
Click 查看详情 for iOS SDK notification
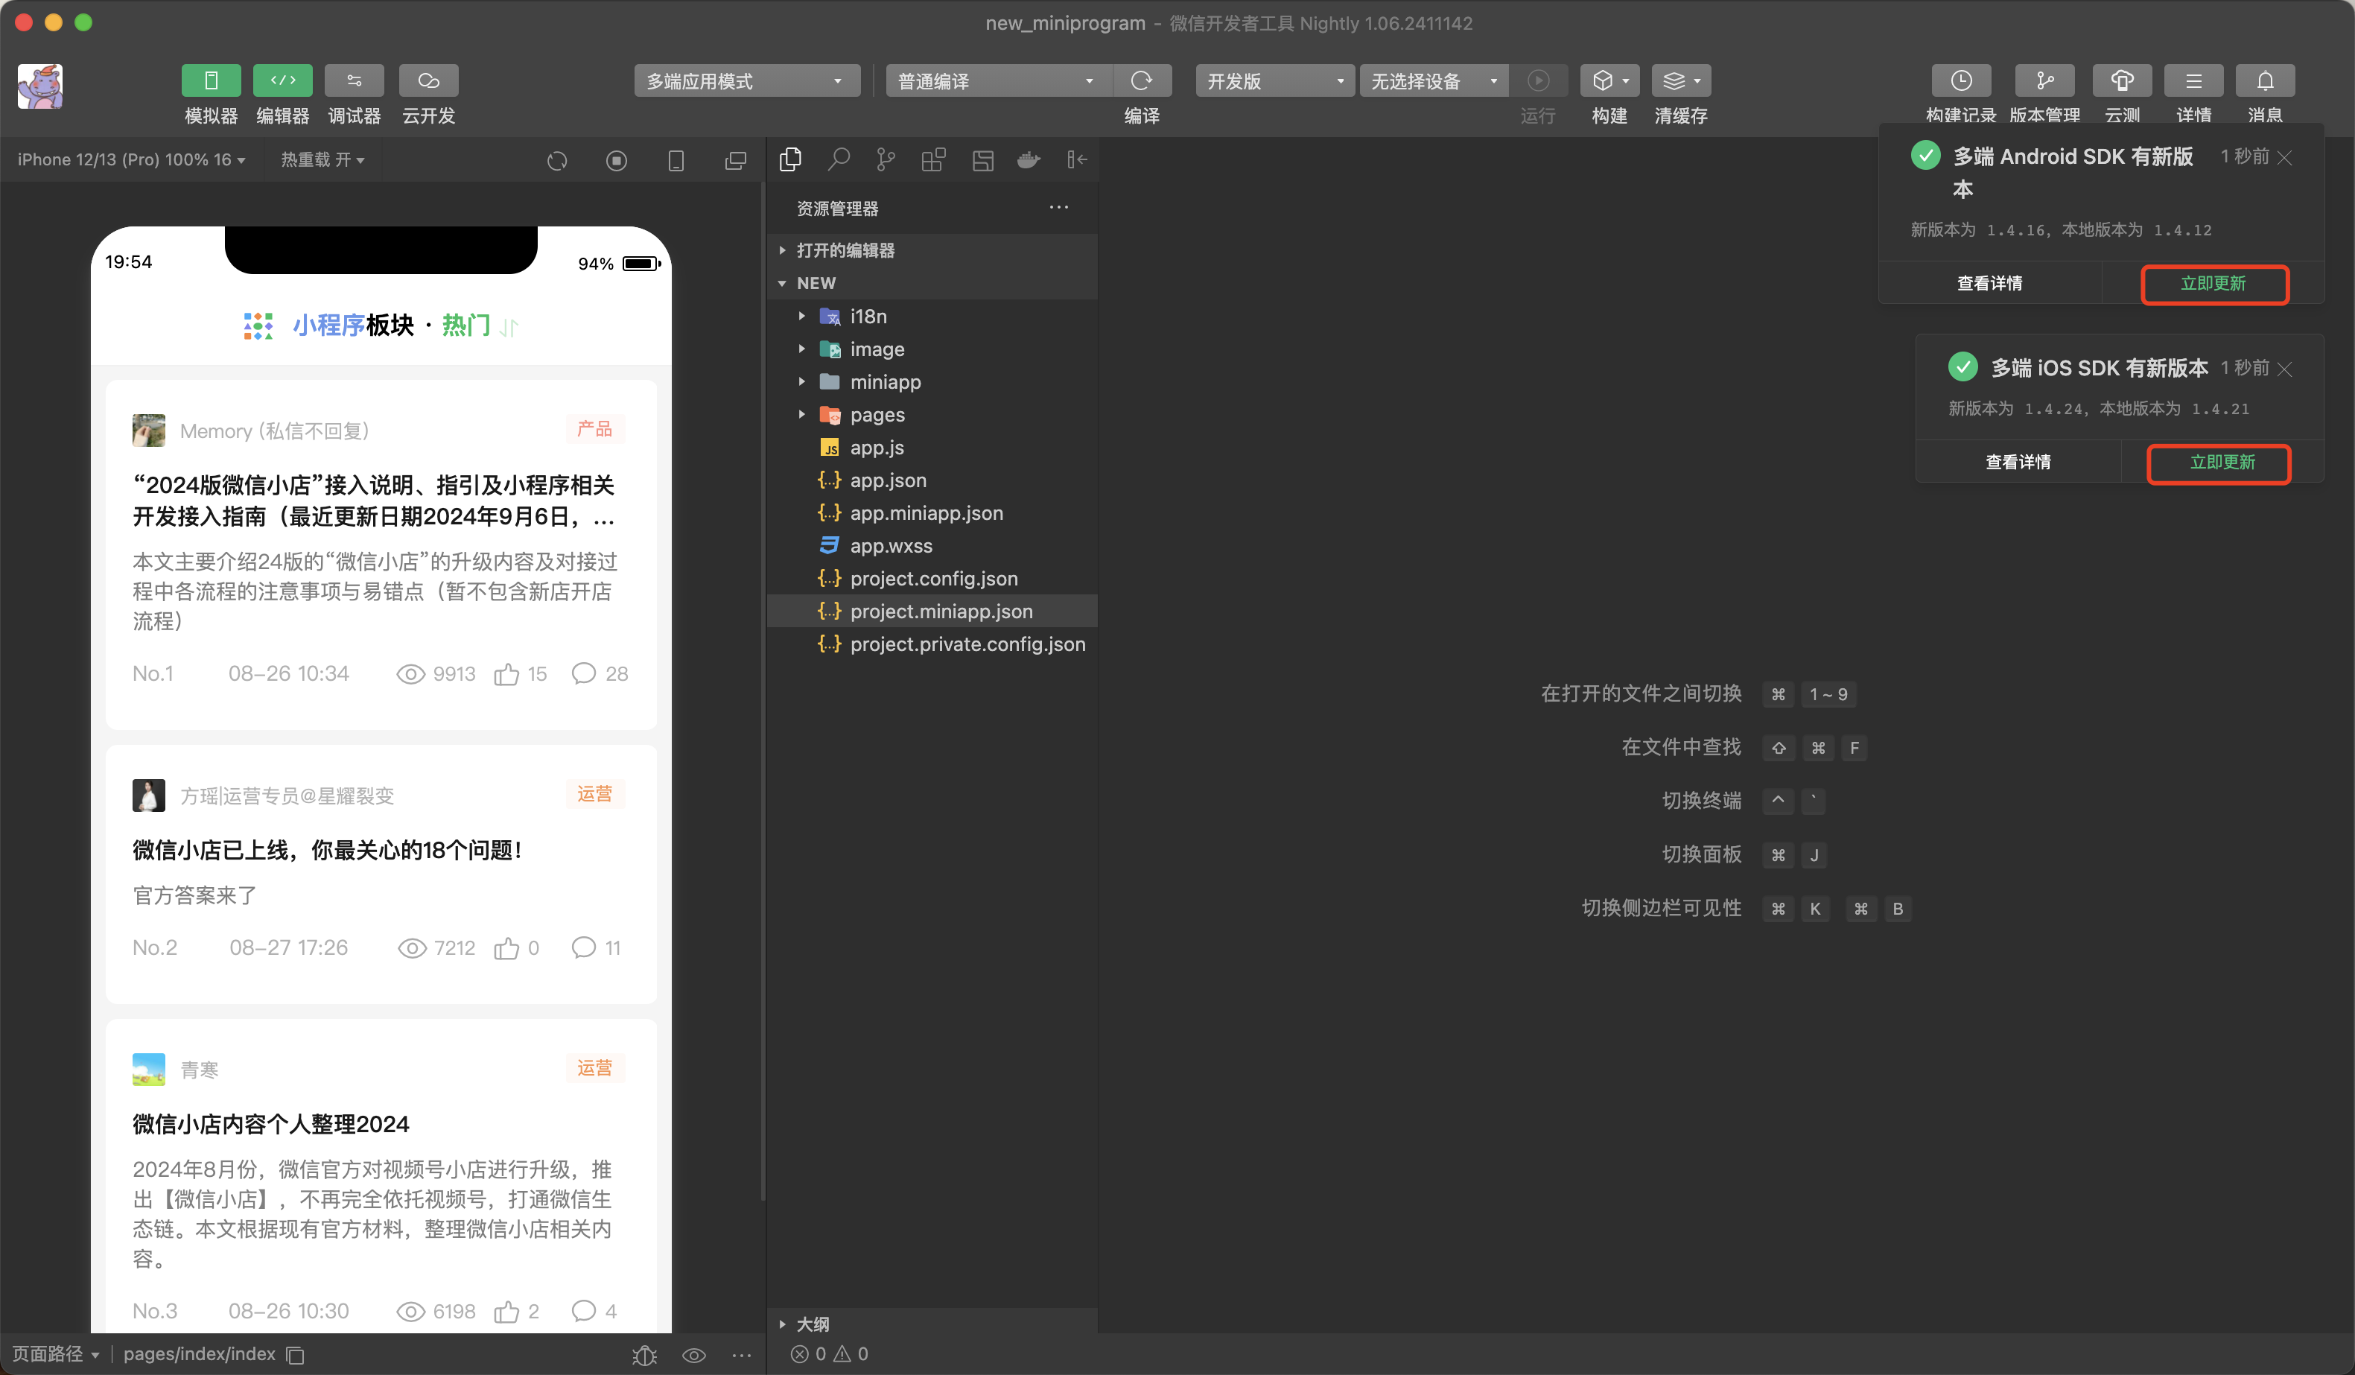tap(2018, 462)
